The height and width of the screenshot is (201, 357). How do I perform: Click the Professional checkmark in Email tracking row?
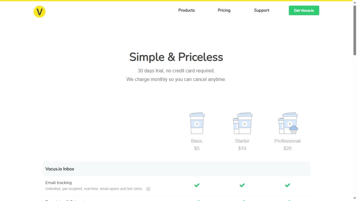click(x=287, y=185)
